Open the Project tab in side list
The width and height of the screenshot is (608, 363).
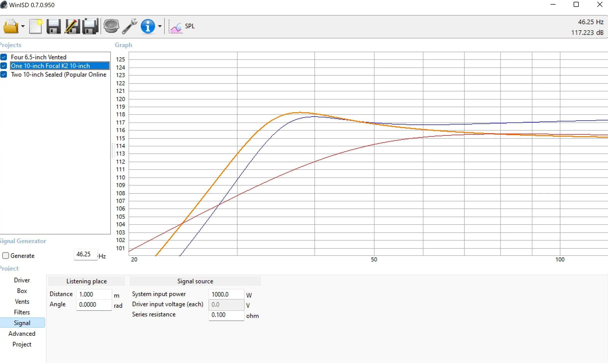[x=22, y=344]
